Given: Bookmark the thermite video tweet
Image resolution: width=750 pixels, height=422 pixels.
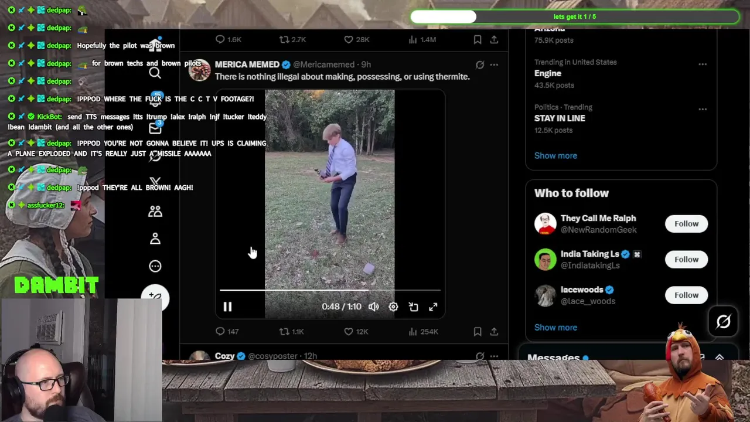Looking at the screenshot, I should [x=478, y=331].
